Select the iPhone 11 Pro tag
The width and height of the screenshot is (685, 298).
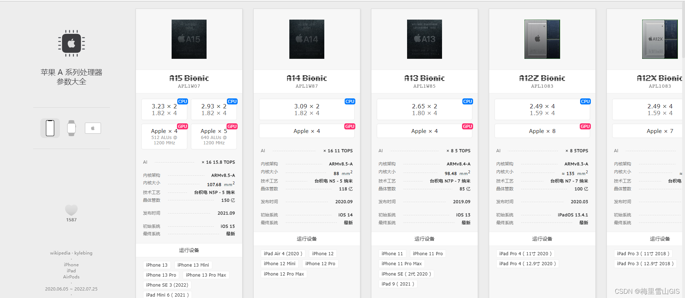[x=428, y=254]
